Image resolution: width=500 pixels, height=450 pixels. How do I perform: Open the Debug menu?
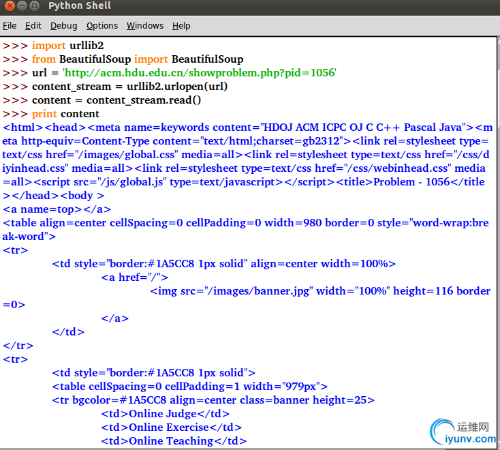(64, 25)
